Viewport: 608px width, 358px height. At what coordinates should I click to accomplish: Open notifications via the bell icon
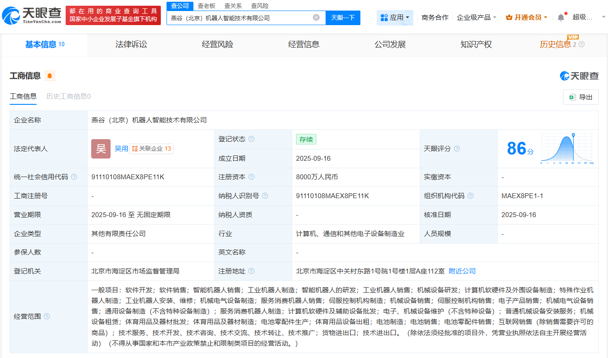(561, 16)
